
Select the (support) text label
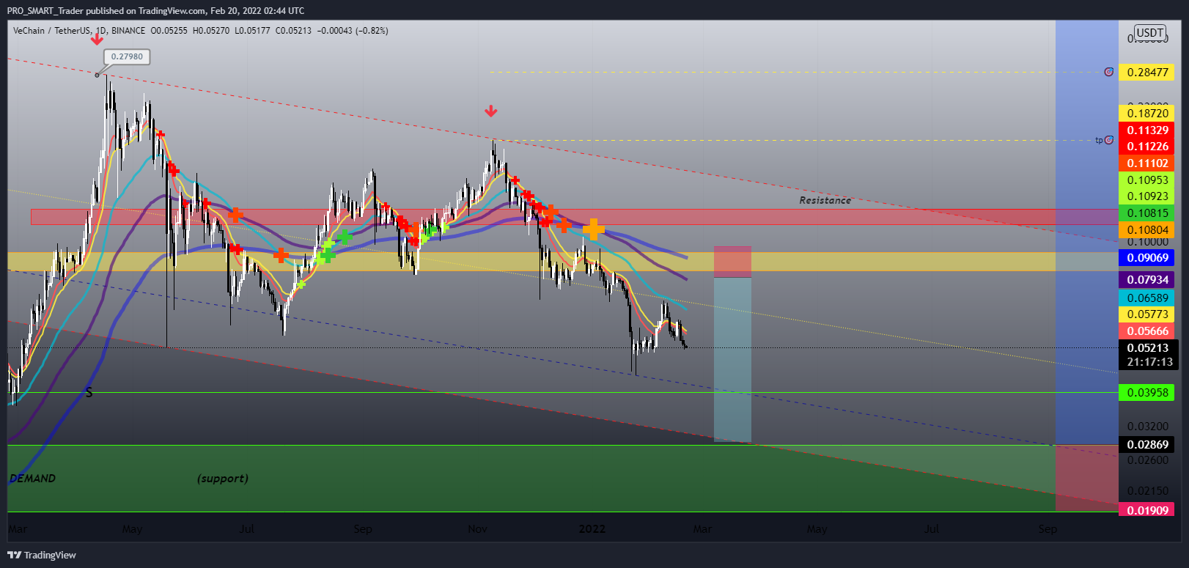[223, 479]
